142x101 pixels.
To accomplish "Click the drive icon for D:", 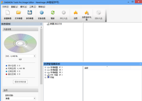I will pyautogui.click(x=48, y=70).
